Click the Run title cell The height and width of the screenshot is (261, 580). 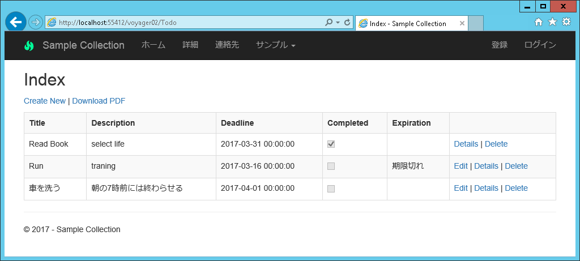[x=55, y=166]
